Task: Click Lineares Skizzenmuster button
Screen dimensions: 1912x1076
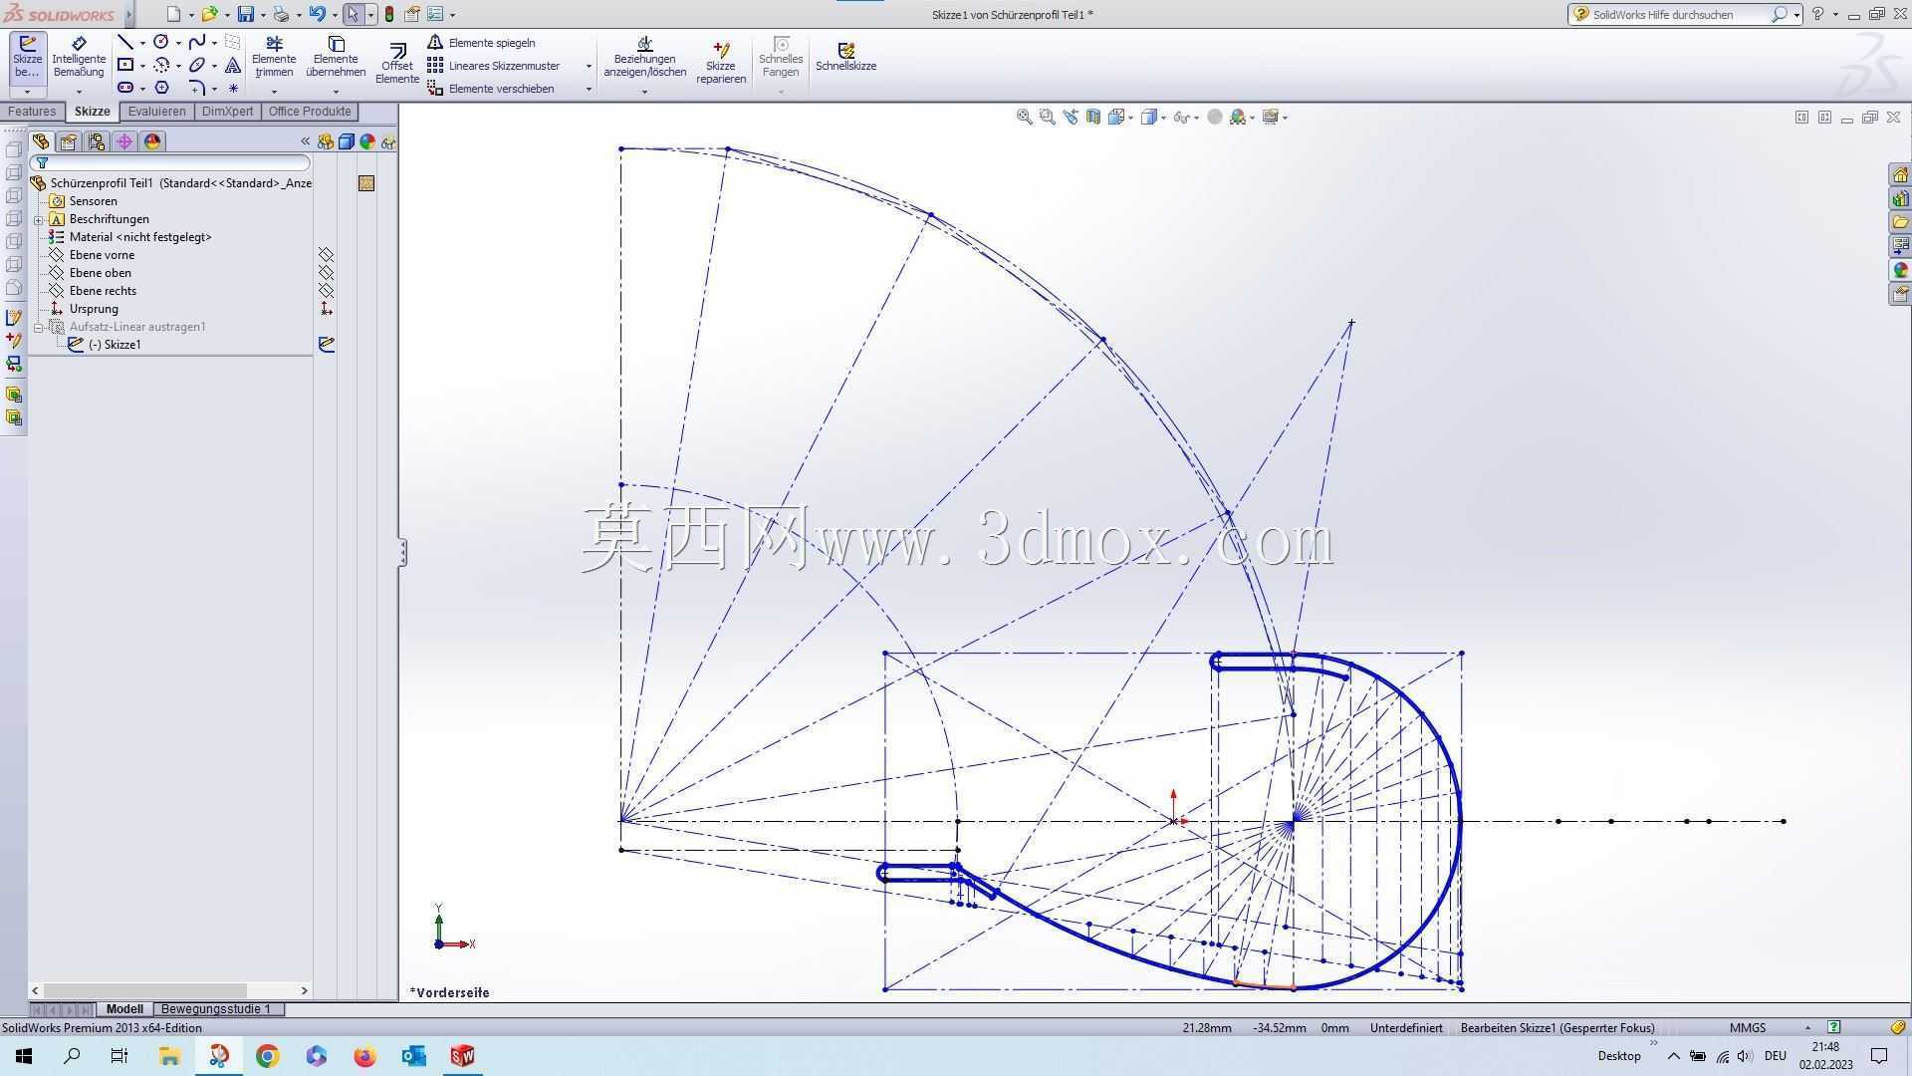Action: pos(494,66)
